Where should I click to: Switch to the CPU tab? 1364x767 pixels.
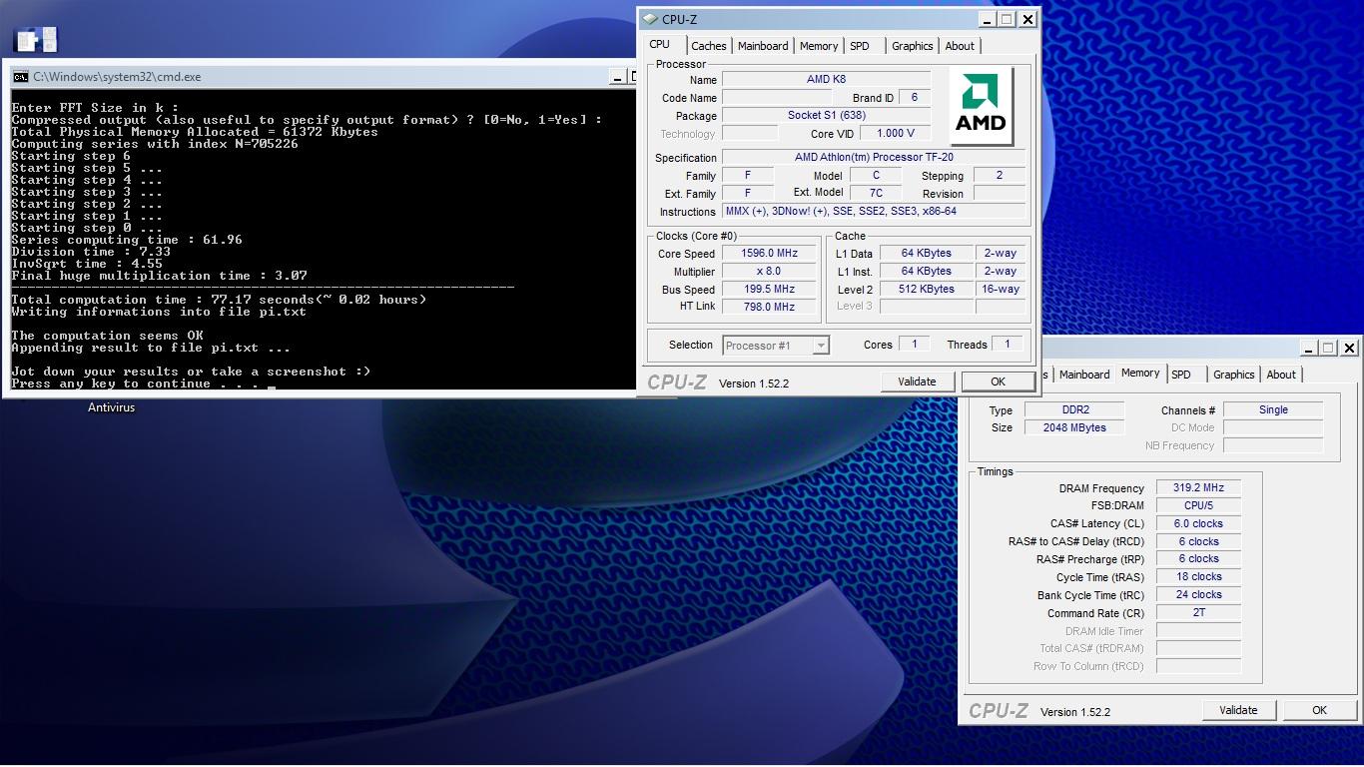tap(660, 45)
